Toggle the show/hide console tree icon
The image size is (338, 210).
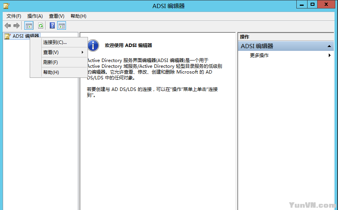(x=29, y=26)
